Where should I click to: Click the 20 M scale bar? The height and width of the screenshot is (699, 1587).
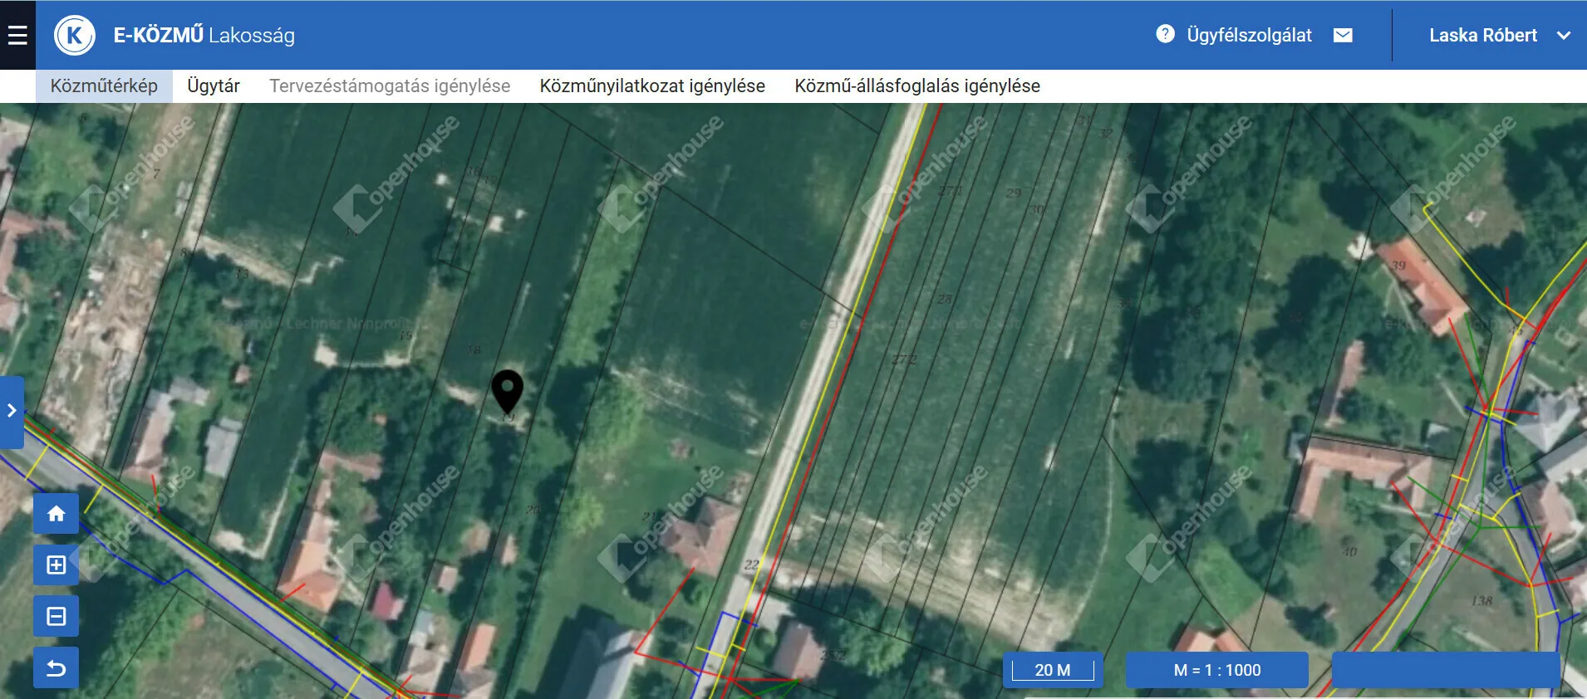1053,670
